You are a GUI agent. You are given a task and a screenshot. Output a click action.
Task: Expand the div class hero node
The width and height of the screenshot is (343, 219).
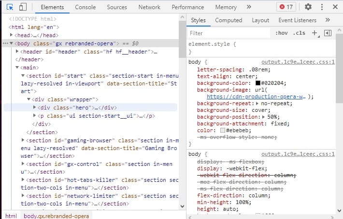tap(34, 108)
